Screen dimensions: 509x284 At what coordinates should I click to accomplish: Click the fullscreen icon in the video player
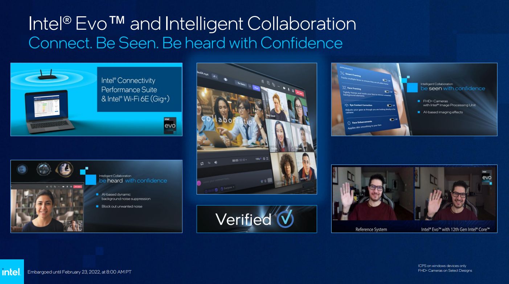click(267, 158)
